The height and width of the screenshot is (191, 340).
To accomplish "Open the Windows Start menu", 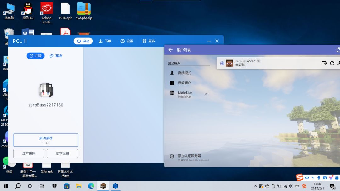I will point(6,186).
